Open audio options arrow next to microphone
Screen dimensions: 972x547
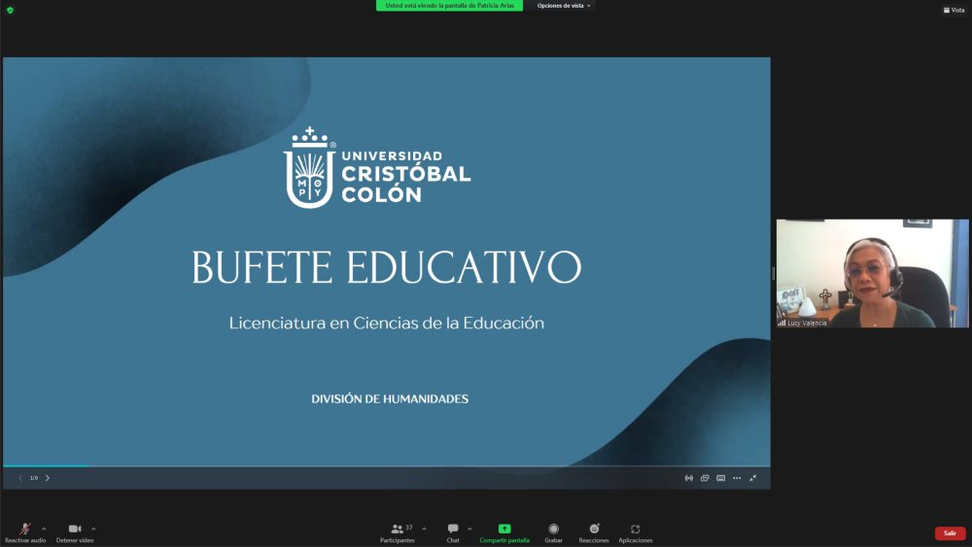[44, 530]
